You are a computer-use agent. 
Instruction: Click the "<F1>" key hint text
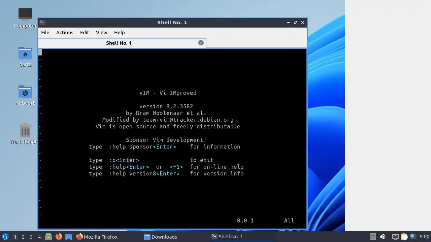tap(176, 167)
